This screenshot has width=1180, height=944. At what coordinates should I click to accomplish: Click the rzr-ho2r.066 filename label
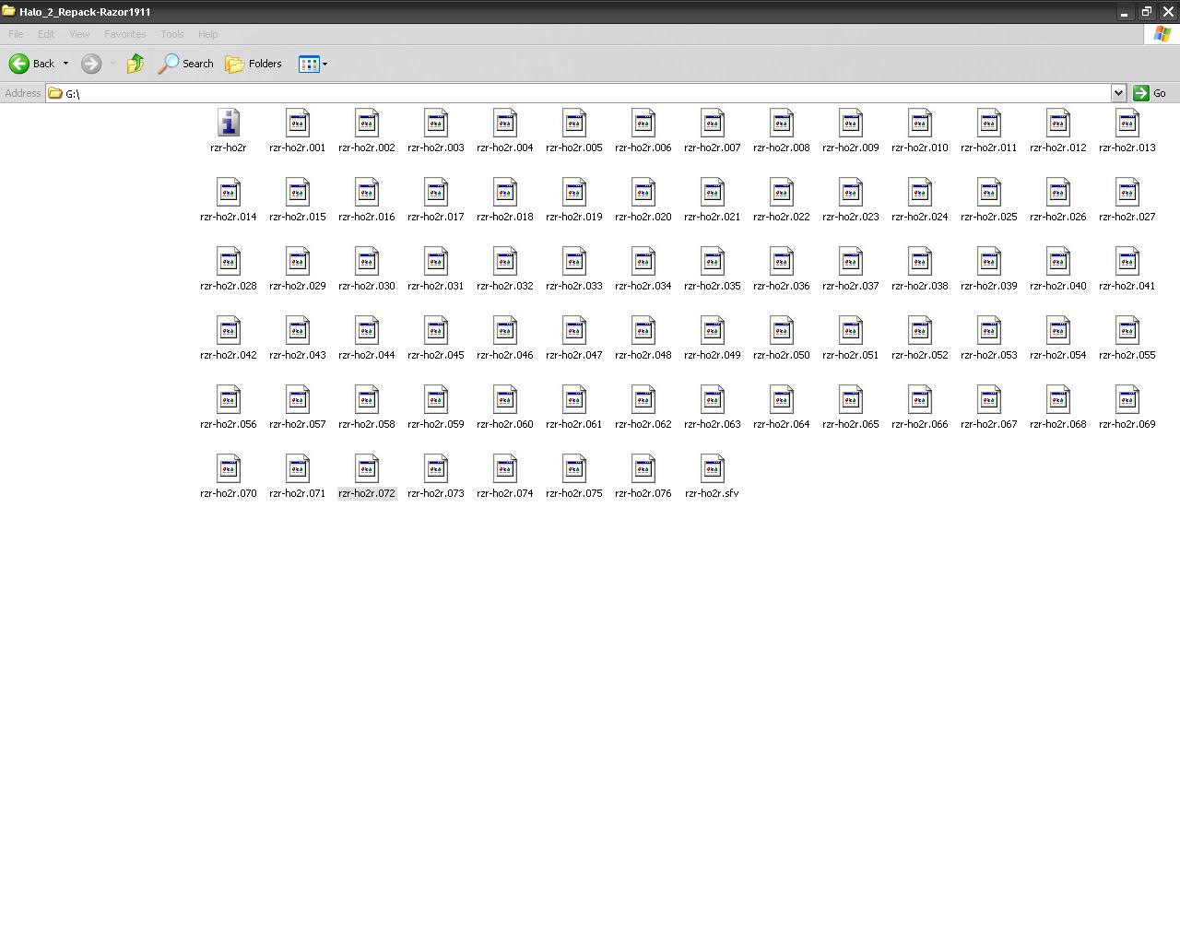coord(920,424)
